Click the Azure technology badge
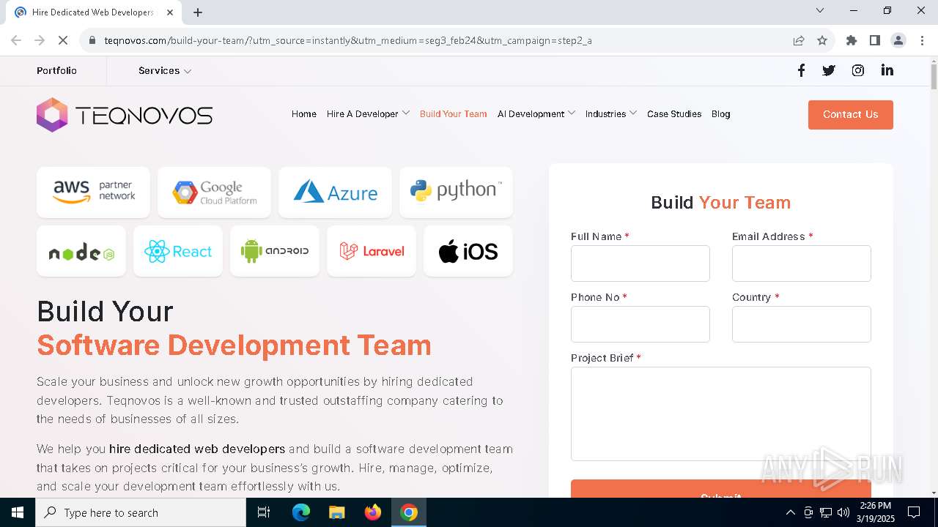 [335, 192]
